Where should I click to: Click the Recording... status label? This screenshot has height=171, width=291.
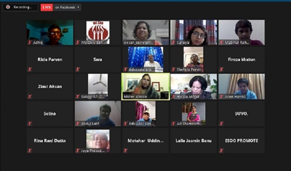23,7
